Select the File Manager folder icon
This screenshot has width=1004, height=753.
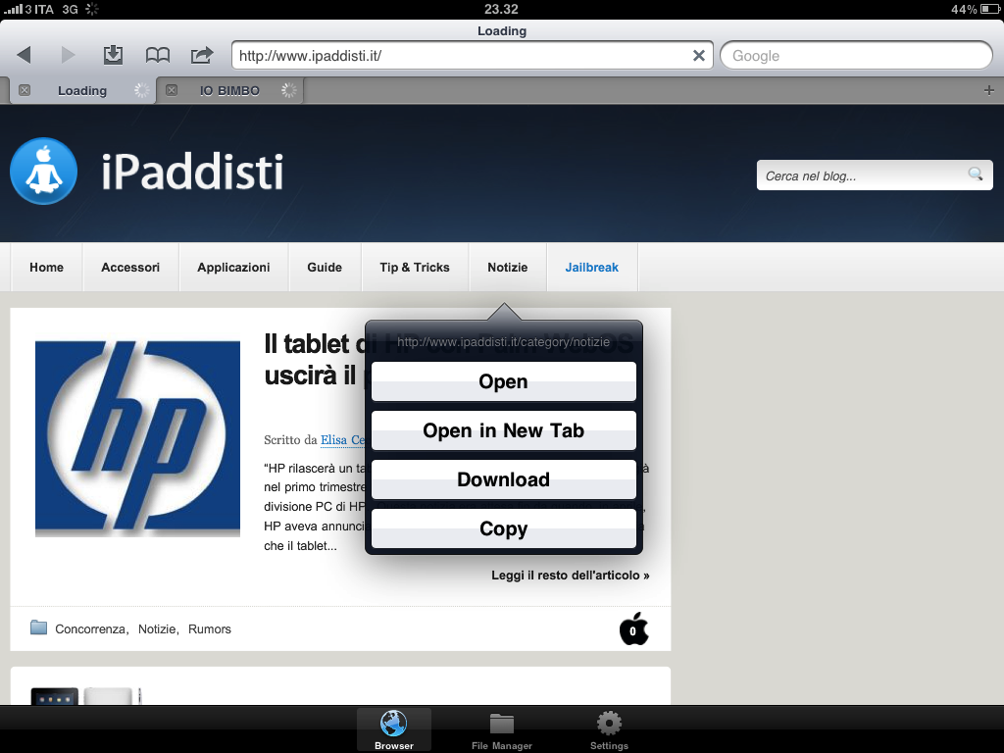point(502,729)
